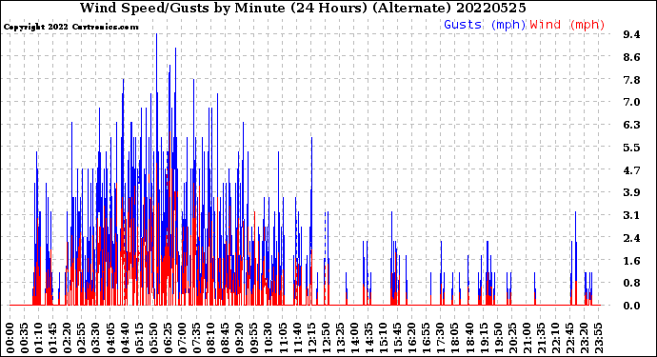
Task: Click the 0.0 y-axis label
Action: (632, 306)
